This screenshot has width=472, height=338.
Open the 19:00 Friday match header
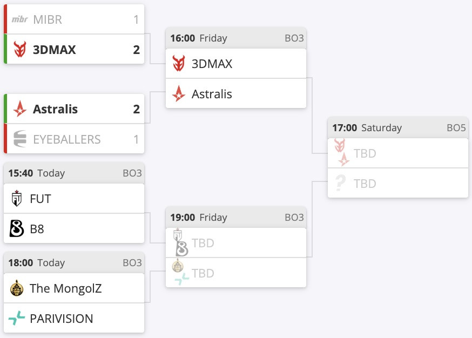pyautogui.click(x=236, y=218)
